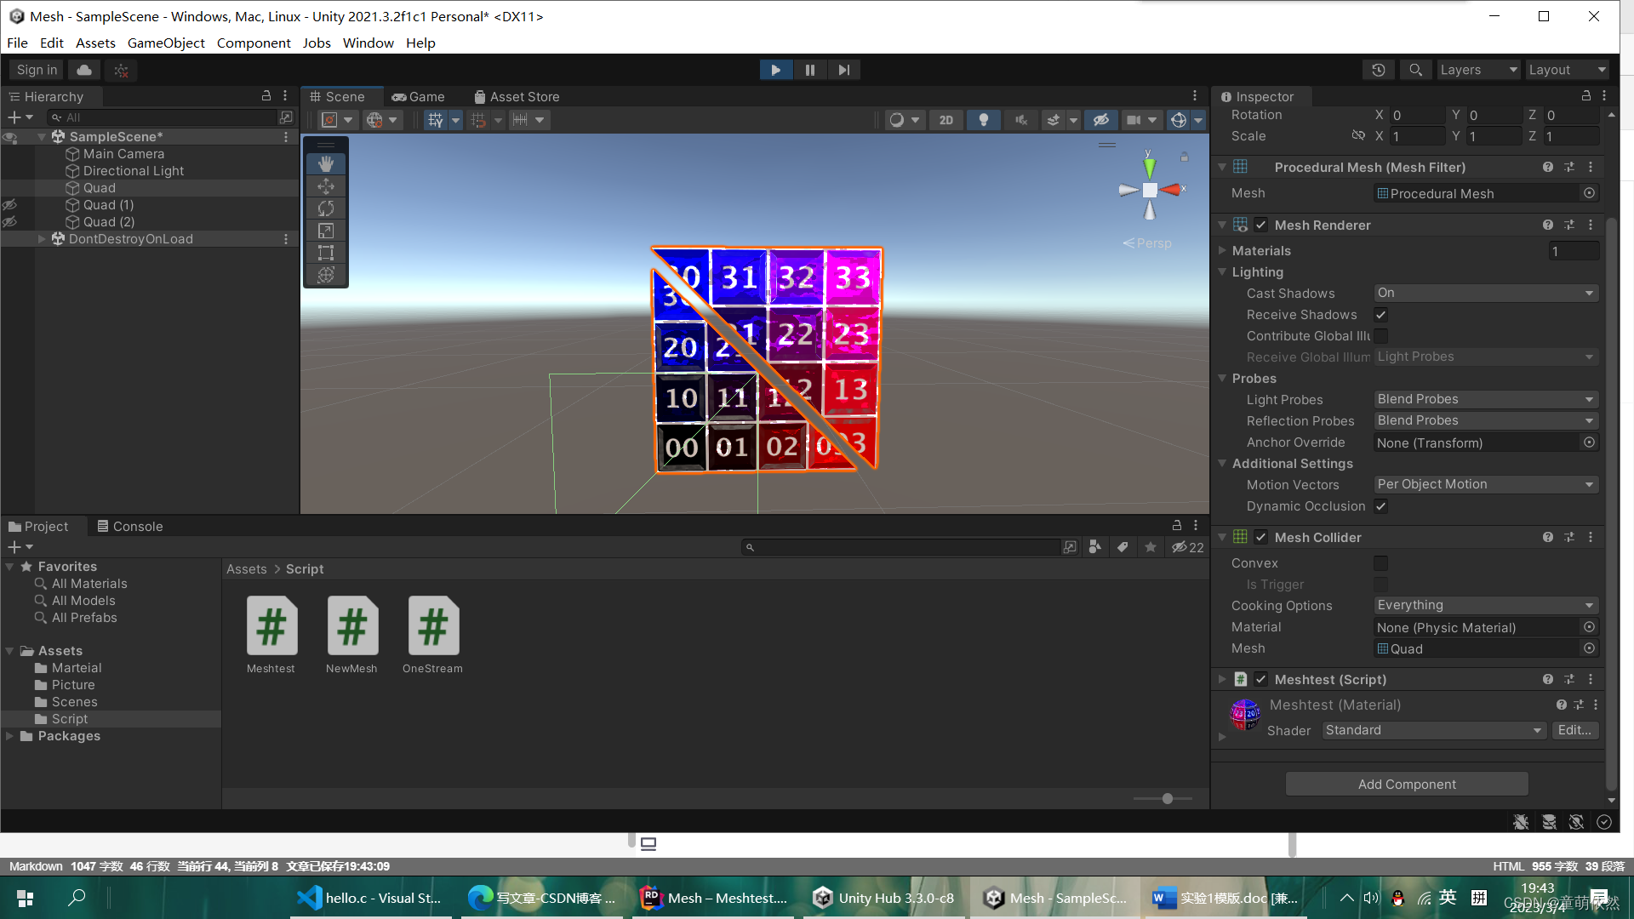This screenshot has width=1634, height=919.
Task: Click the Step frame button
Action: click(843, 70)
